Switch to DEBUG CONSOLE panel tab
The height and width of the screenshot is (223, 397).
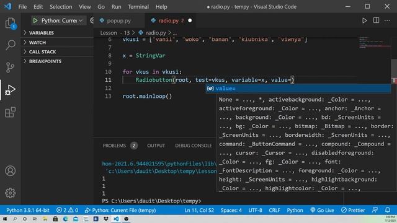pos(194,146)
